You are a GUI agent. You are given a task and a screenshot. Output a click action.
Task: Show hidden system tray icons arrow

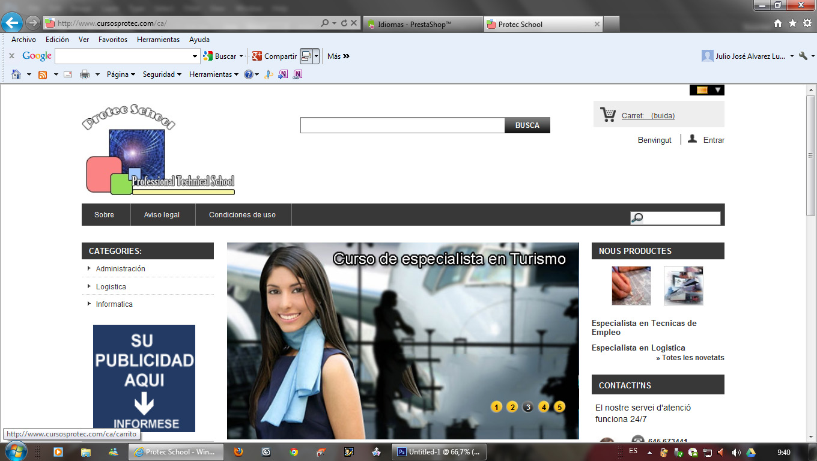tap(649, 452)
